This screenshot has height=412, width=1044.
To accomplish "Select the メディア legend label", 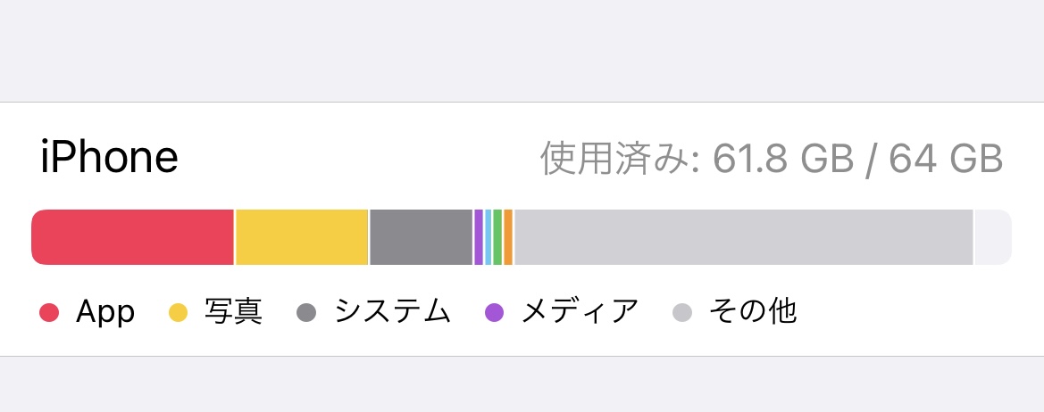I will click(580, 312).
